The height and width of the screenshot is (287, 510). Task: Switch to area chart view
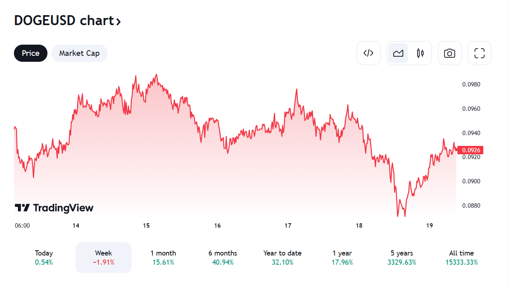(x=398, y=53)
